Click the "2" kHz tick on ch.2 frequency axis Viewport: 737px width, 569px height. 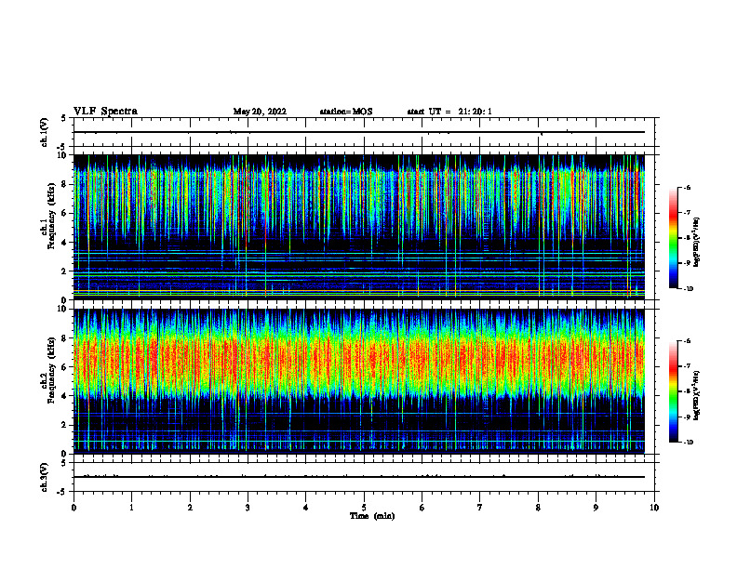65,425
